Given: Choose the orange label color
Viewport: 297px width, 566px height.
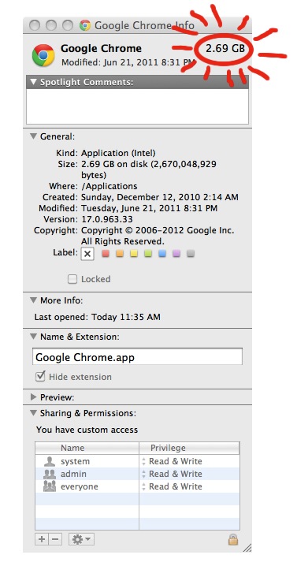Looking at the screenshot, I should click(120, 253).
